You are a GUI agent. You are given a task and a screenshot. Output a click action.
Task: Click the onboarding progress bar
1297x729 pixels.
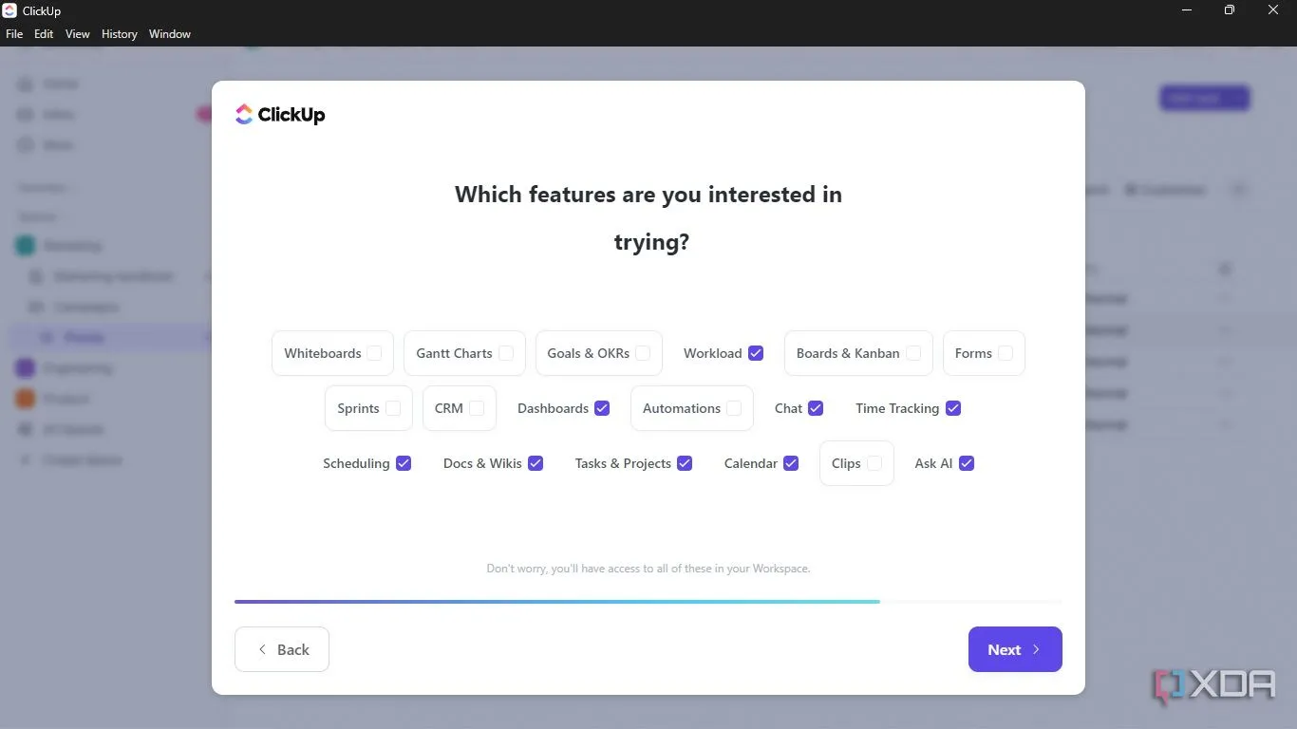(x=648, y=602)
